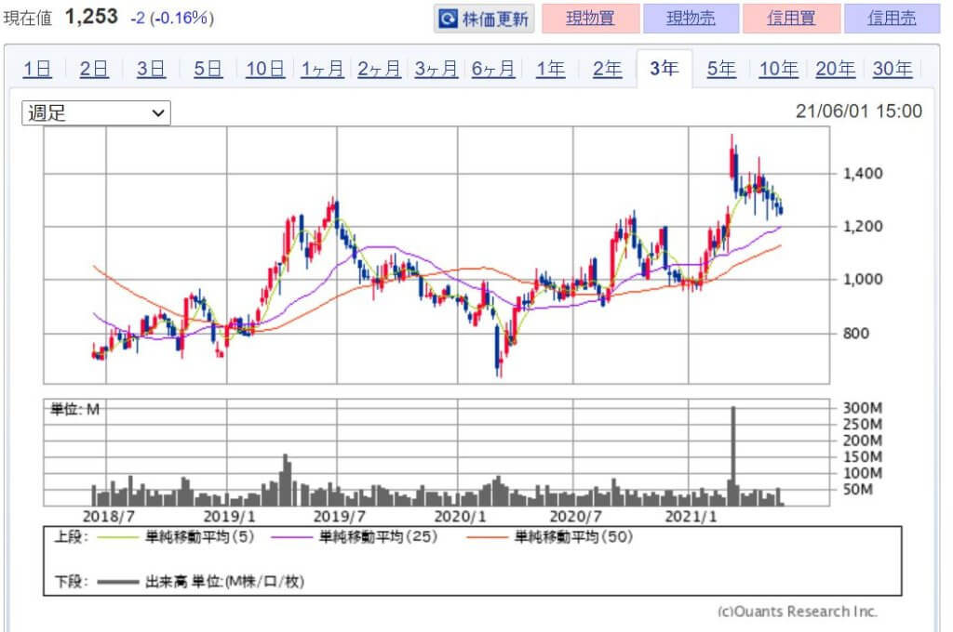The height and width of the screenshot is (632, 953).
Task: Select the 3ヶ月 period tab
Action: 436,69
